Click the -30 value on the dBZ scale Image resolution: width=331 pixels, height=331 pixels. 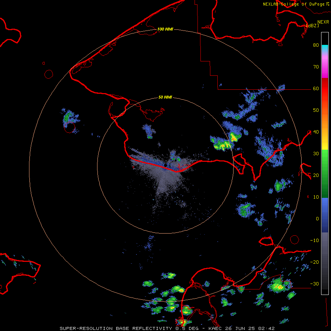tap(314, 284)
